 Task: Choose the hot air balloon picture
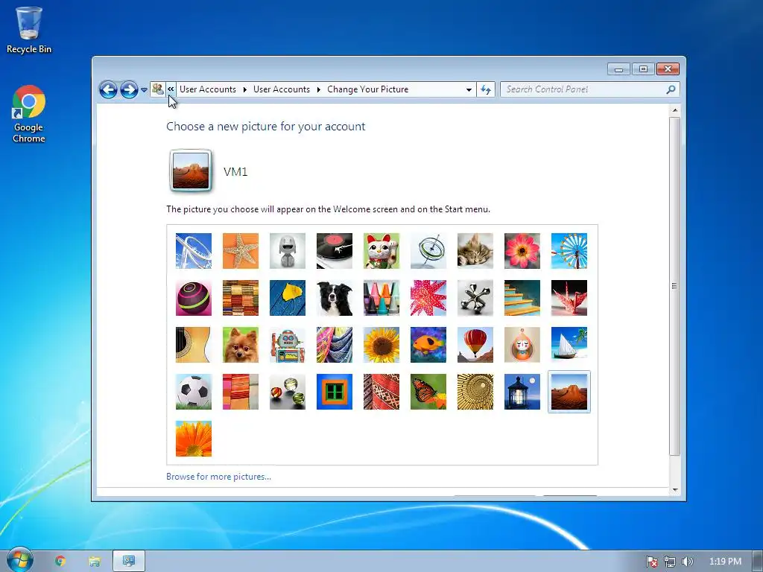click(x=475, y=345)
